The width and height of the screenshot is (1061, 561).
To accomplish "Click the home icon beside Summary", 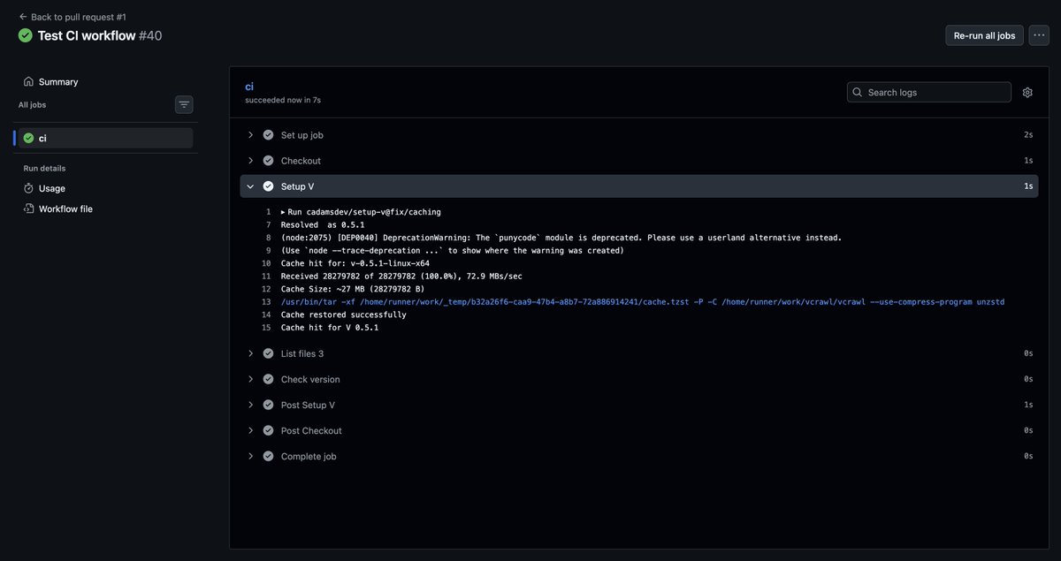I will click(29, 81).
